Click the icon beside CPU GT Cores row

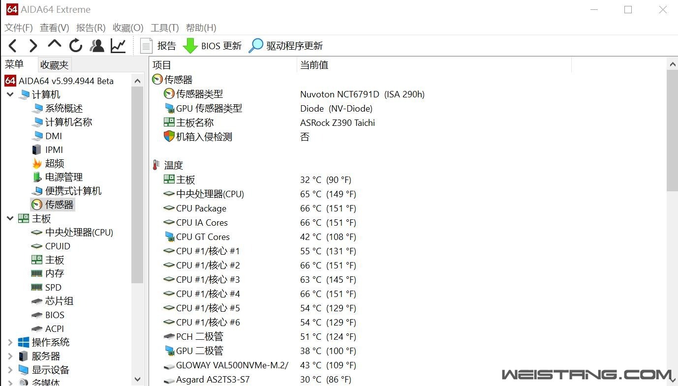169,237
